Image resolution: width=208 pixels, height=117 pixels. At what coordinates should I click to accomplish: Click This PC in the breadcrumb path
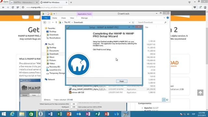67,22
